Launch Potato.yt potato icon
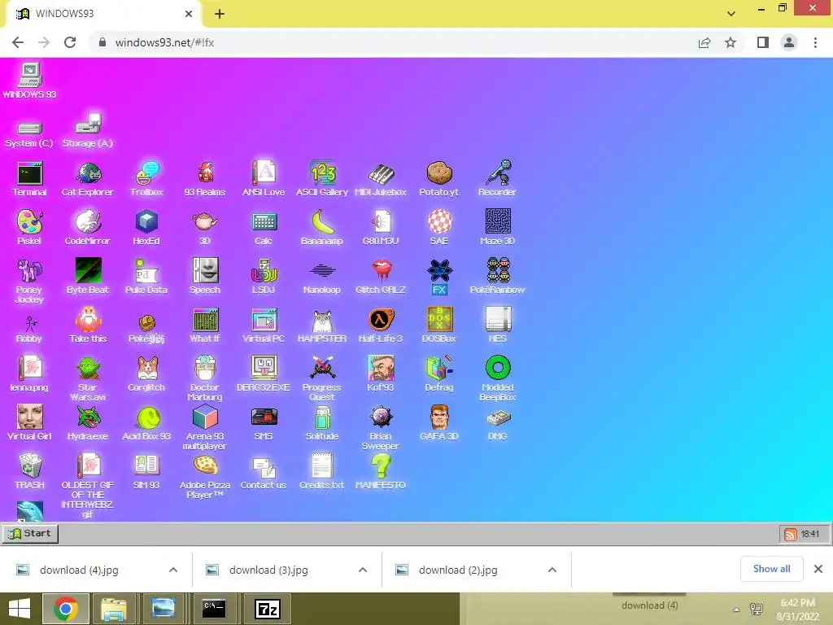This screenshot has height=625, width=833. coord(438,179)
